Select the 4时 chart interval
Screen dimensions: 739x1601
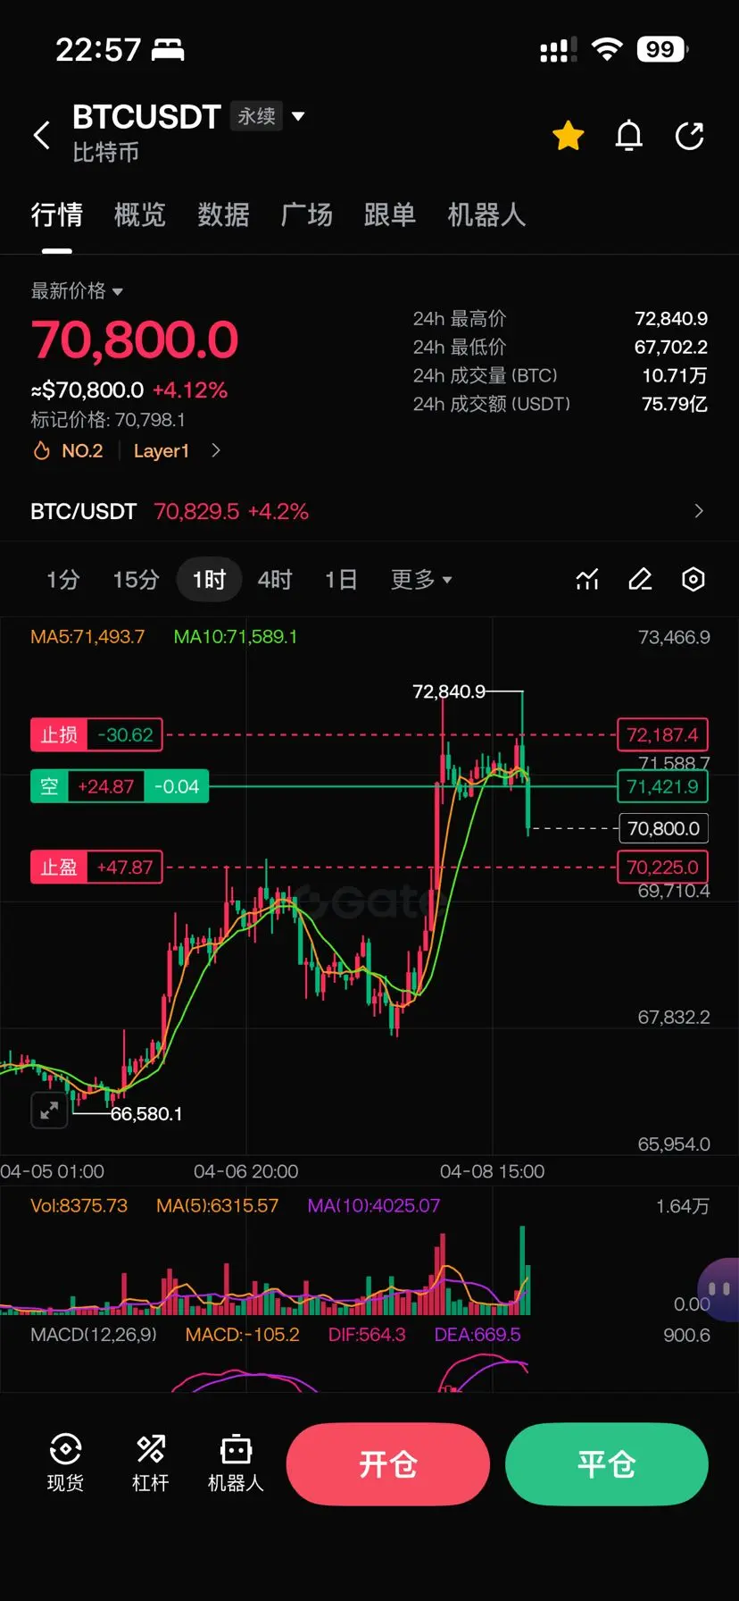coord(275,580)
